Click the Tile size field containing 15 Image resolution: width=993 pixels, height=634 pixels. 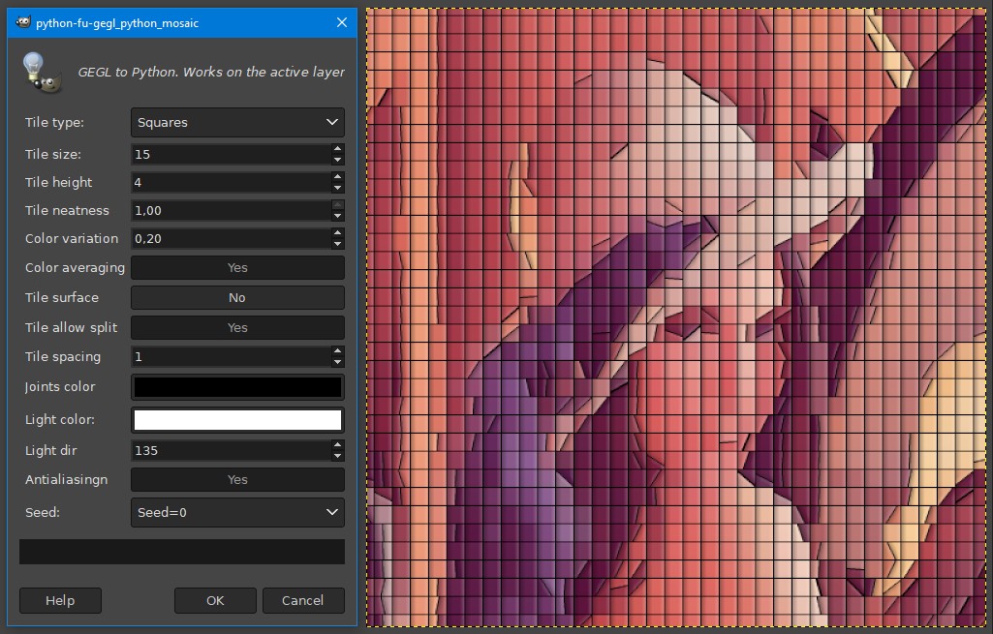pos(232,155)
